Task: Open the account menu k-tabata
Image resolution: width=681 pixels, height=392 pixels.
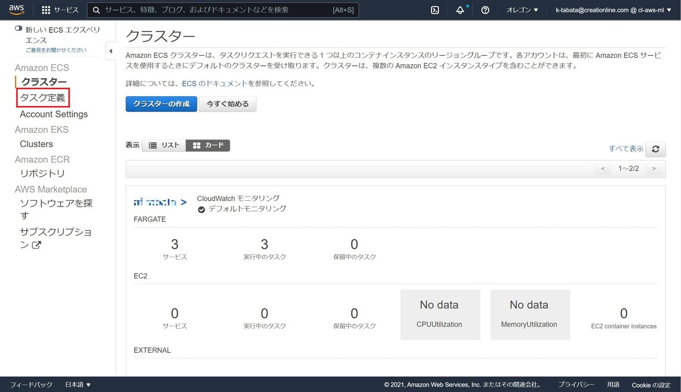Action: [x=613, y=10]
